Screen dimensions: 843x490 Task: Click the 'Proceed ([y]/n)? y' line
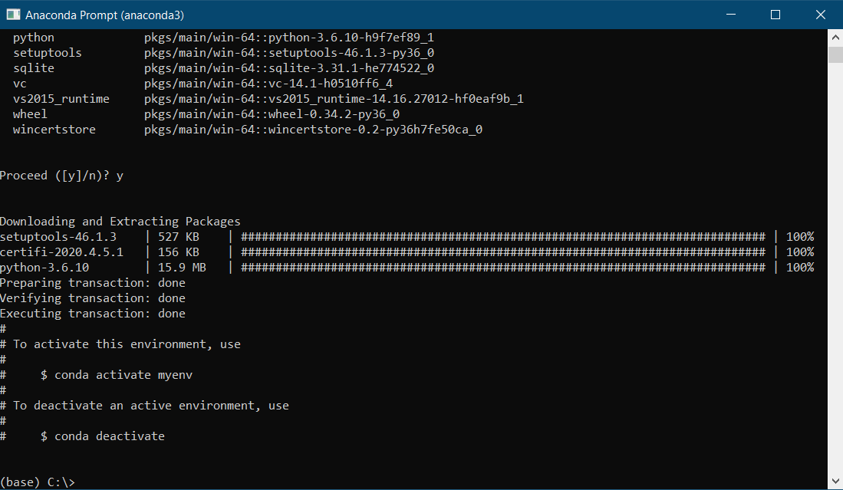coord(61,176)
